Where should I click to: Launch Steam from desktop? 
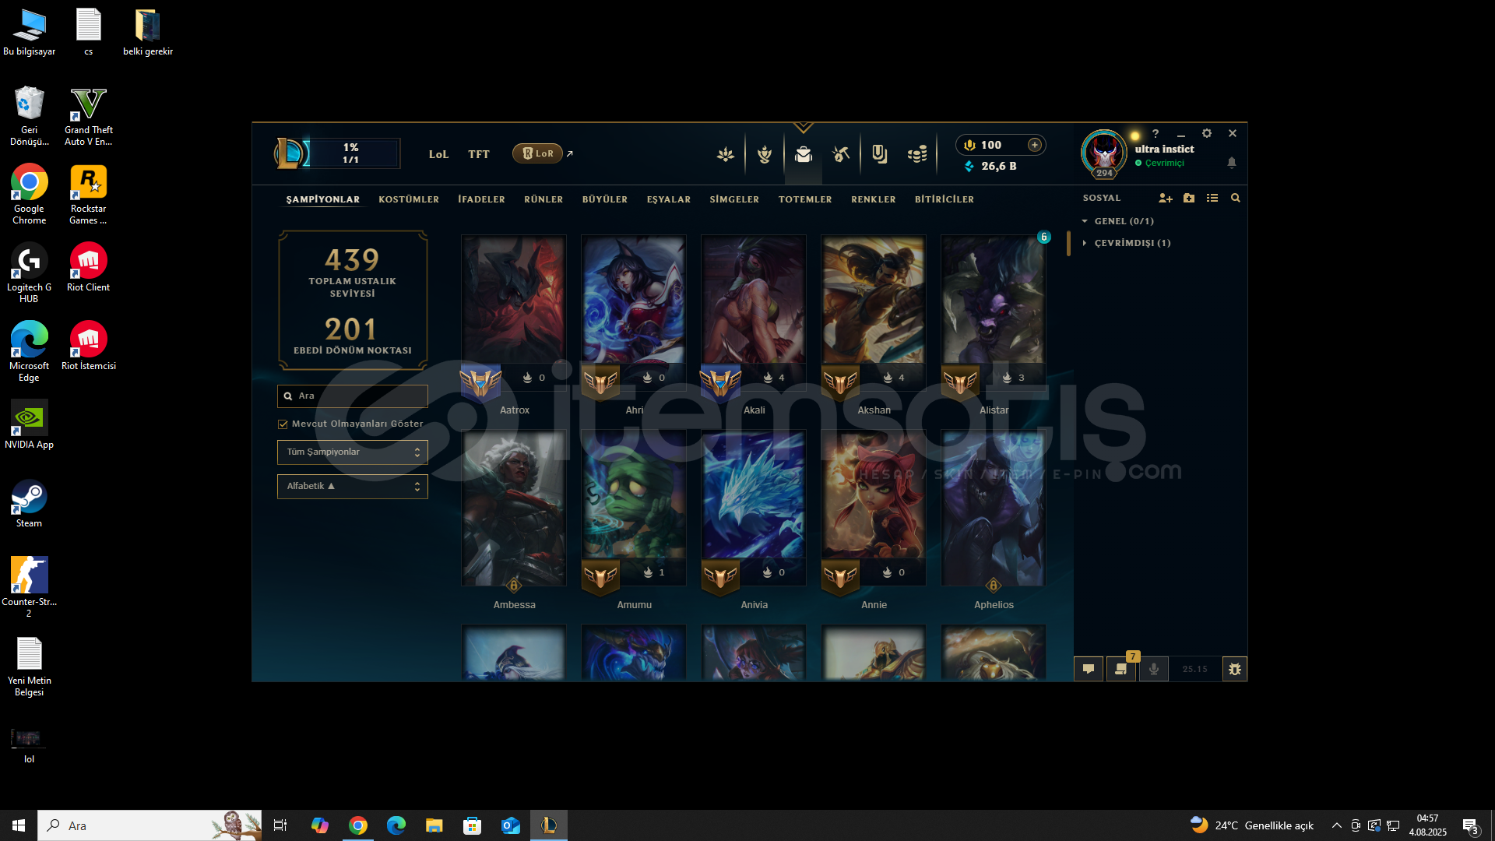(30, 504)
